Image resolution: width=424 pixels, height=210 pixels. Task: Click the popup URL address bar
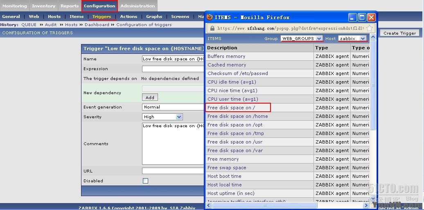tap(291, 28)
